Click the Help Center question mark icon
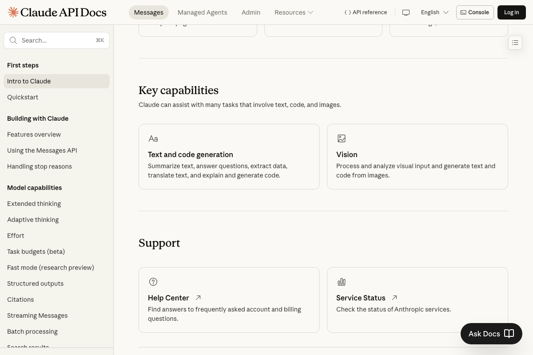533x355 pixels. point(153,282)
